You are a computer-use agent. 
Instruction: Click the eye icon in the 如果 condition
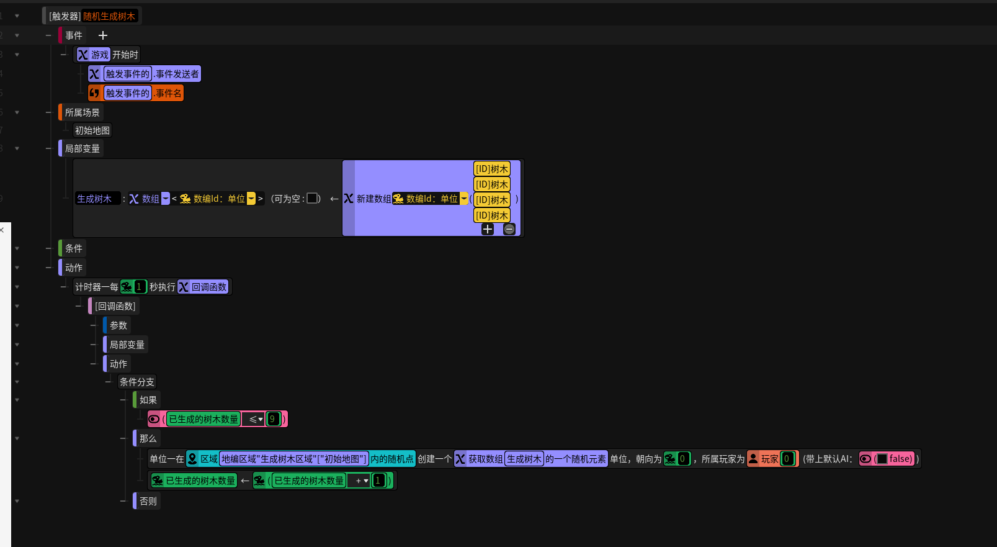(x=154, y=419)
